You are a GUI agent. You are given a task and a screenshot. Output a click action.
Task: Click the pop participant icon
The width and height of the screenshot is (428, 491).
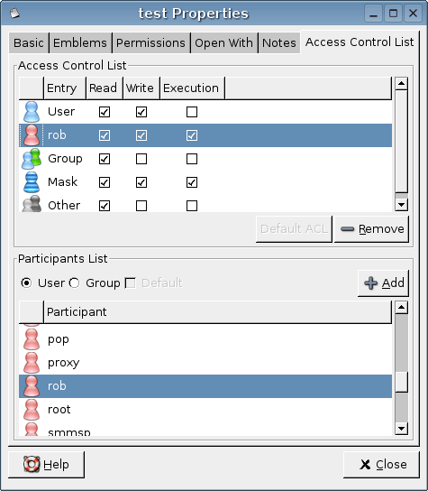coord(32,339)
